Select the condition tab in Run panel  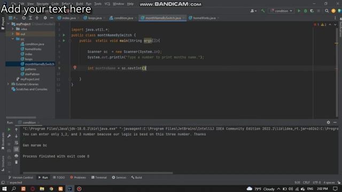[x=29, y=123]
